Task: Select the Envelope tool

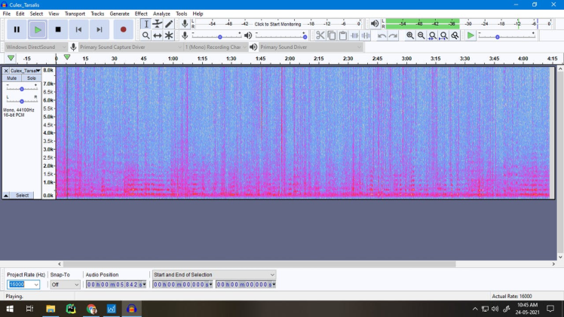Action: [158, 24]
